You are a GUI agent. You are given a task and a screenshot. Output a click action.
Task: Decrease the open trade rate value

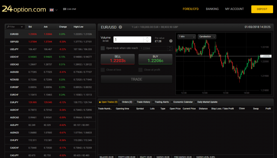pyautogui.click(x=170, y=50)
